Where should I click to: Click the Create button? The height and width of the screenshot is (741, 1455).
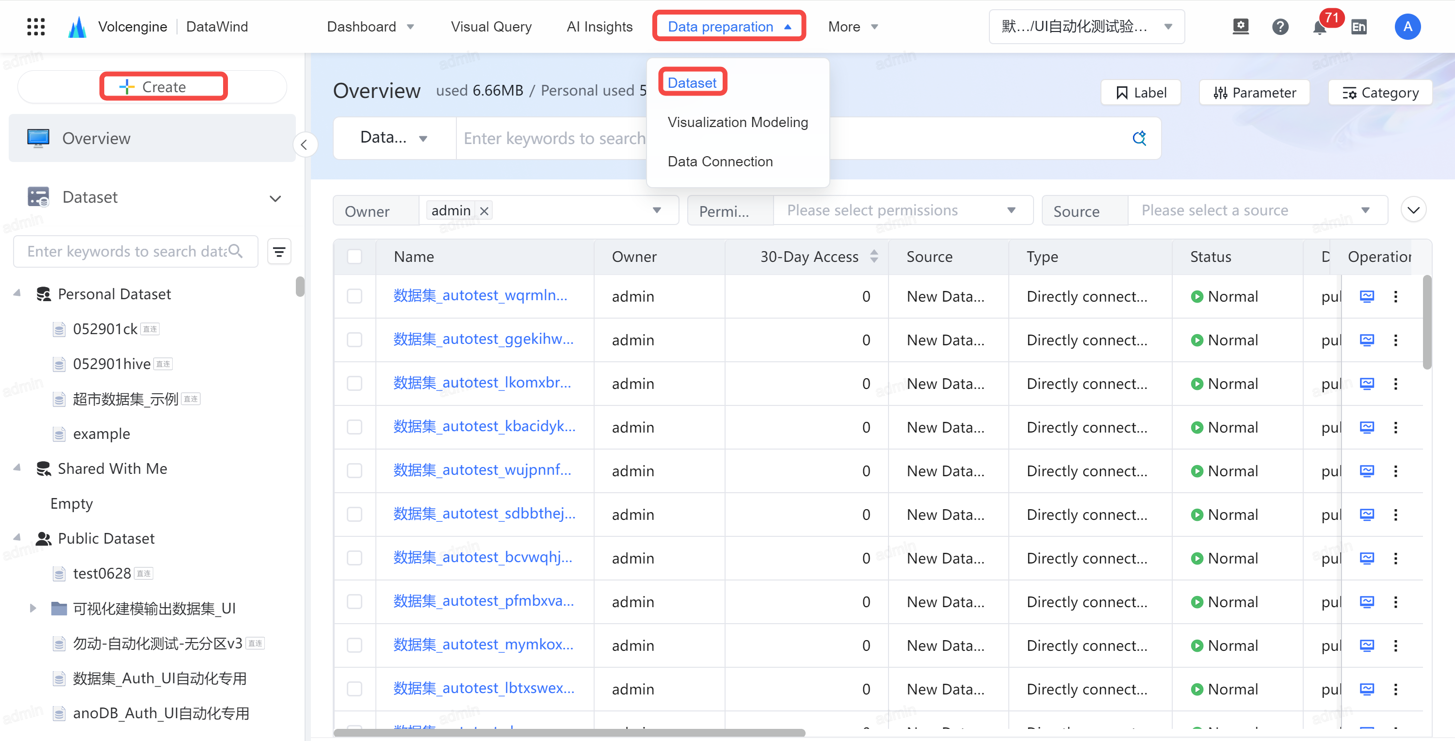(x=152, y=87)
